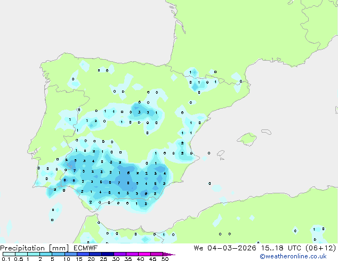
Task: Click Ibiza island outline on the map
Action: pyautogui.click(x=221, y=153)
